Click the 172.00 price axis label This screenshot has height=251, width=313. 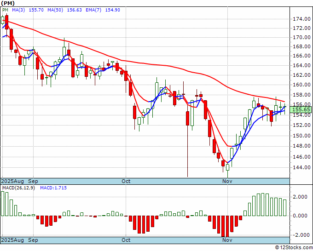coord(301,29)
